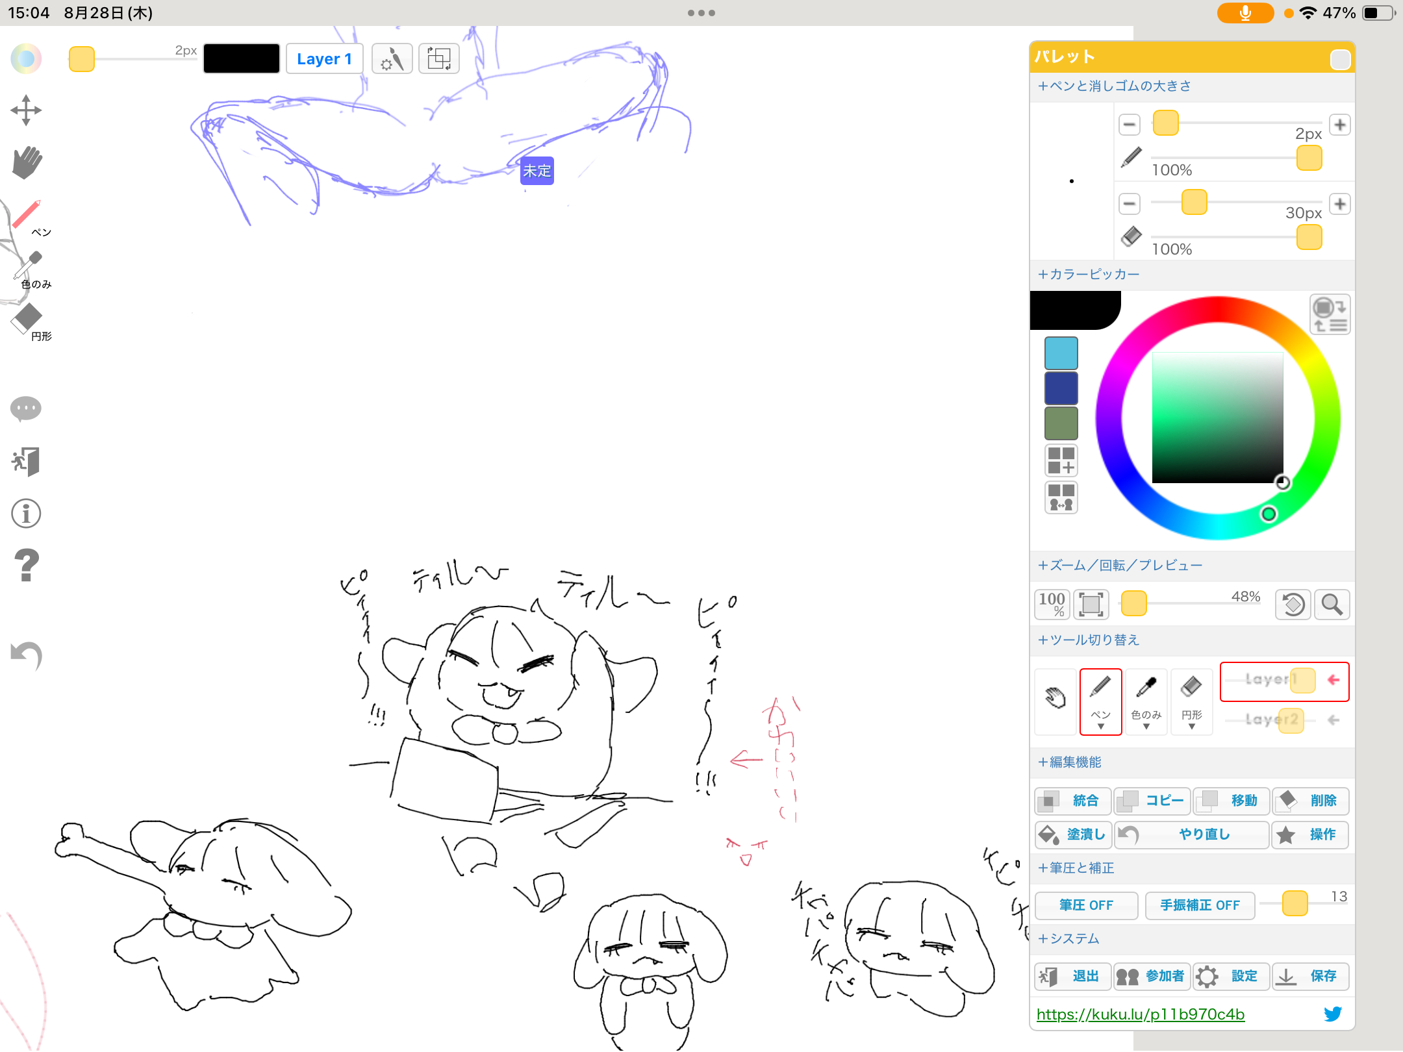1403x1052 pixels.
Task: Collapse the ツール切り替え section
Action: tap(1089, 640)
